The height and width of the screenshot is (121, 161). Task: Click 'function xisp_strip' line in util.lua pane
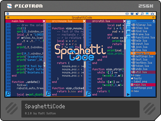[x=108, y=69]
